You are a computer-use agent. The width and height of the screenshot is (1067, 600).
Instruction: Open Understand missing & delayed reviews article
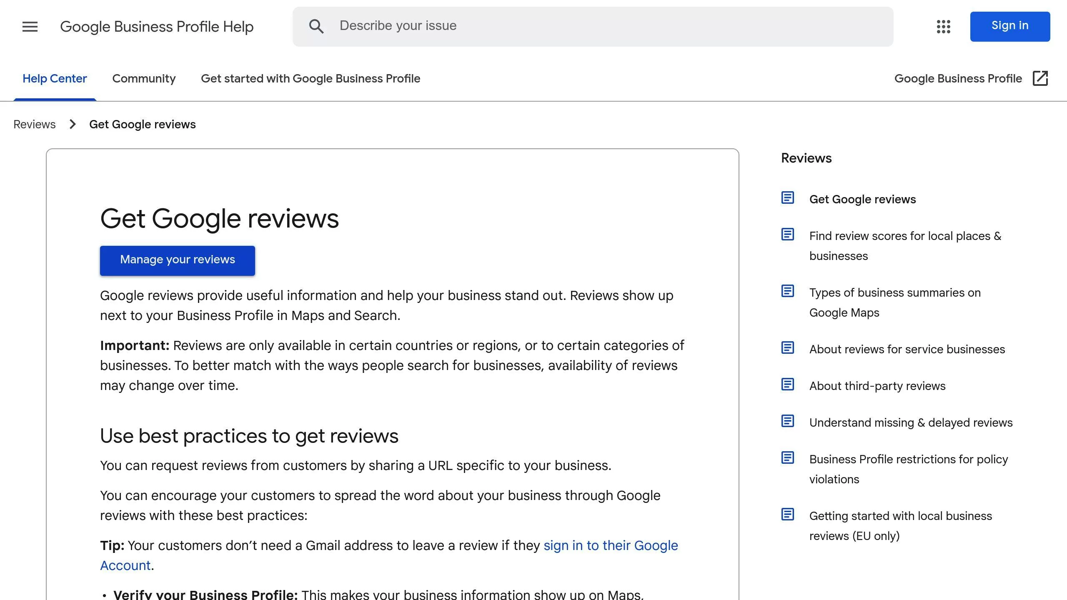911,422
